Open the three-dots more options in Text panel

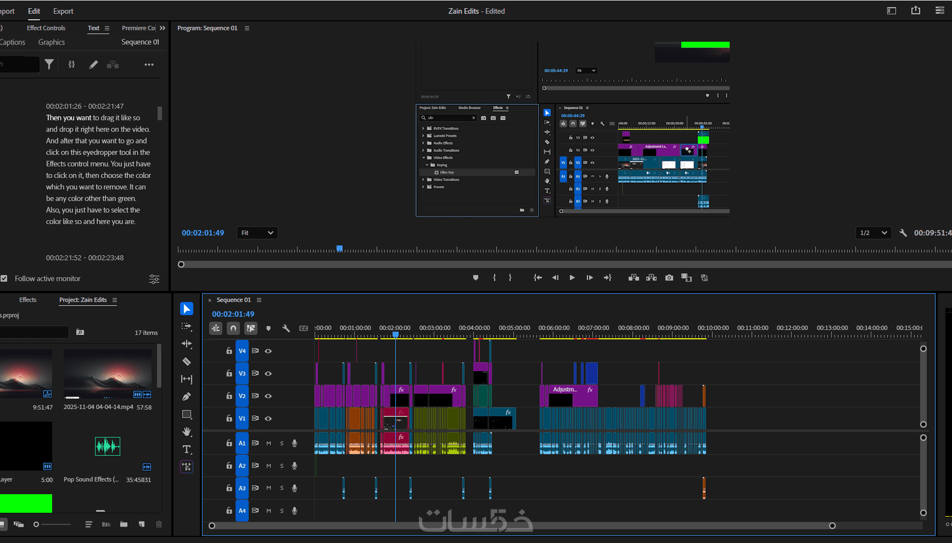(x=149, y=64)
